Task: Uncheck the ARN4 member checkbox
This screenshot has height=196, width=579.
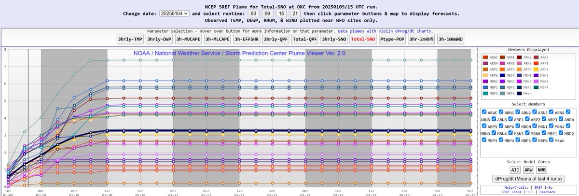Action: [551, 113]
